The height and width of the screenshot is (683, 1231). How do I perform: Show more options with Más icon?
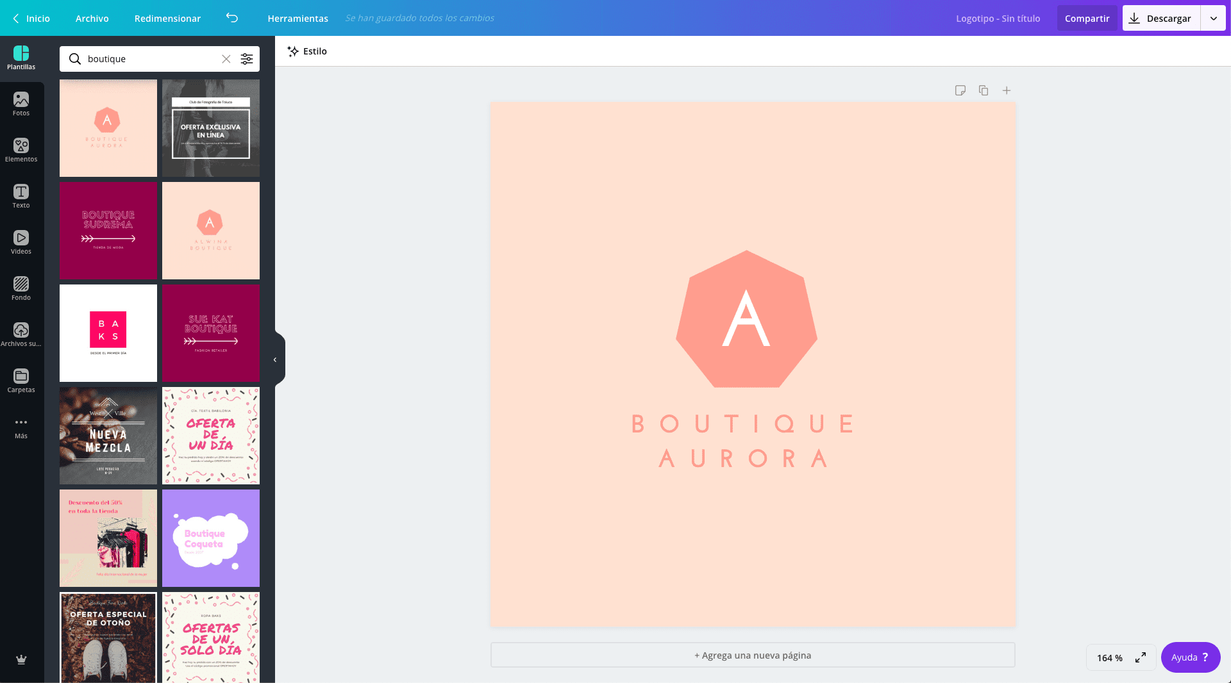tap(21, 427)
